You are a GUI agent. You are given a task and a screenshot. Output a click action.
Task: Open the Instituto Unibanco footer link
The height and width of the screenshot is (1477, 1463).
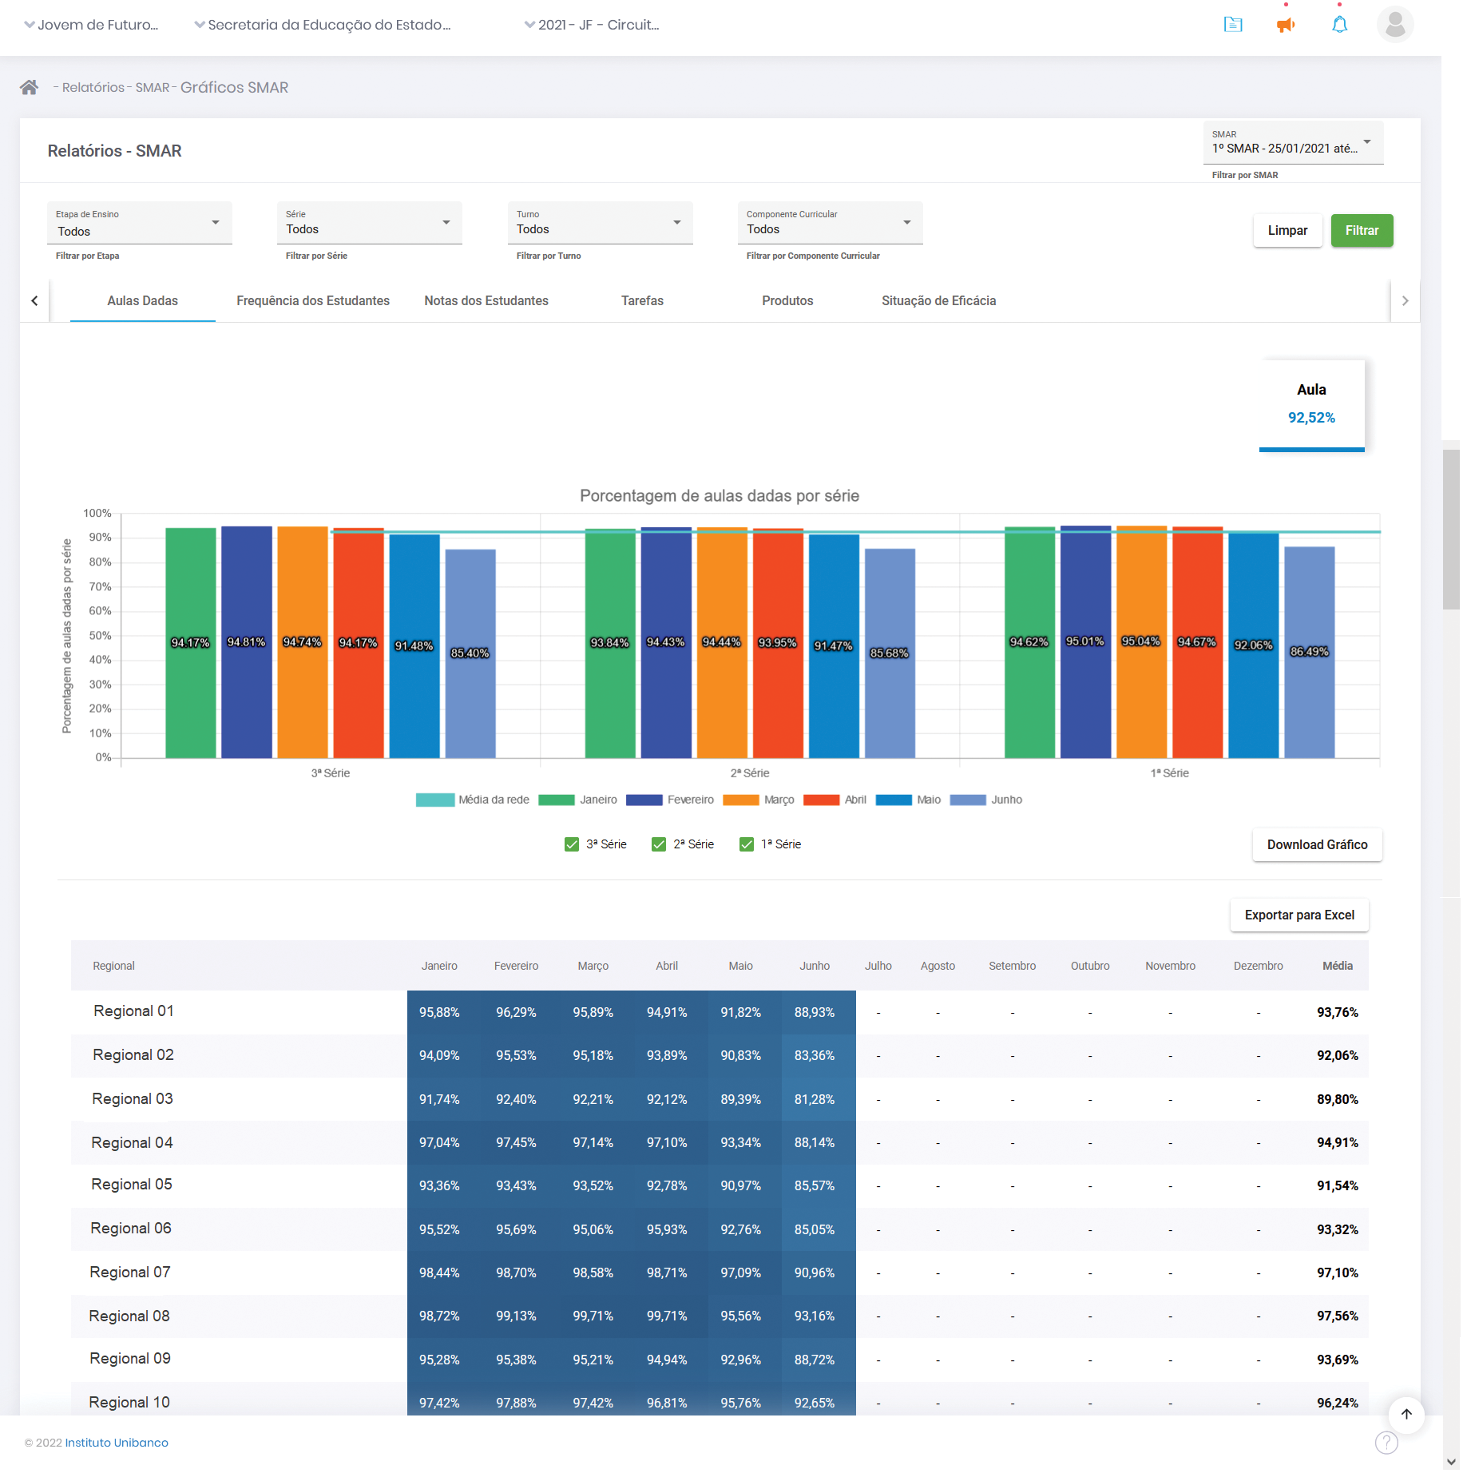pos(117,1443)
